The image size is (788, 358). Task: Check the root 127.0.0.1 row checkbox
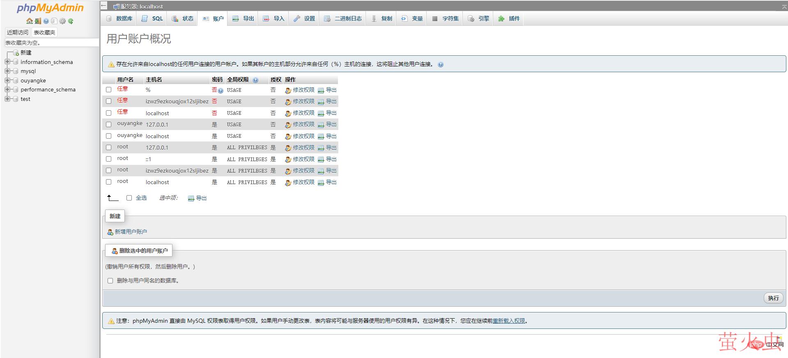pos(109,147)
